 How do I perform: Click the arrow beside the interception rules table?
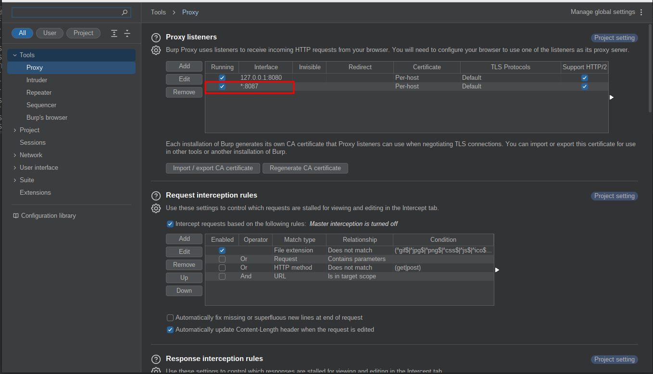tap(497, 270)
